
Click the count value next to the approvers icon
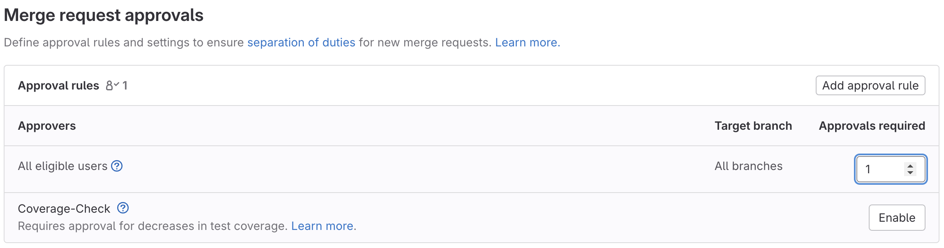click(x=126, y=85)
